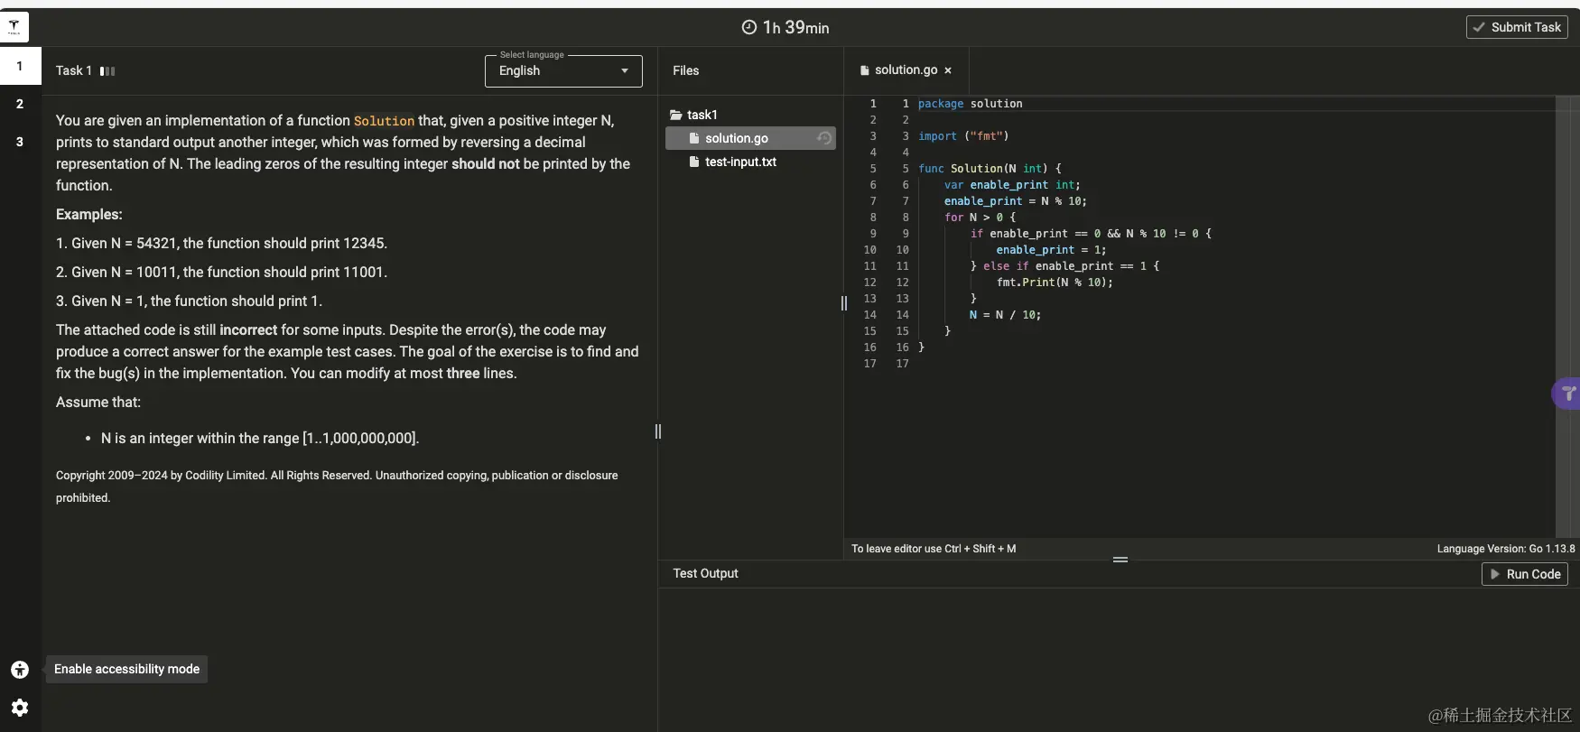
Task: Click the Codility logo icon
Action: click(x=14, y=27)
